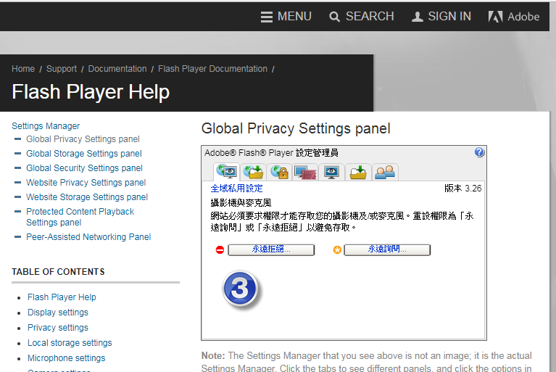This screenshot has height=372, width=556.
Task: Open Global Security Settings panel link
Action: [84, 168]
